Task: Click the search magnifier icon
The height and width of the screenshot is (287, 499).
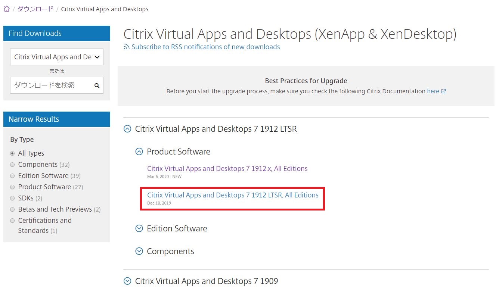Action: coord(97,85)
